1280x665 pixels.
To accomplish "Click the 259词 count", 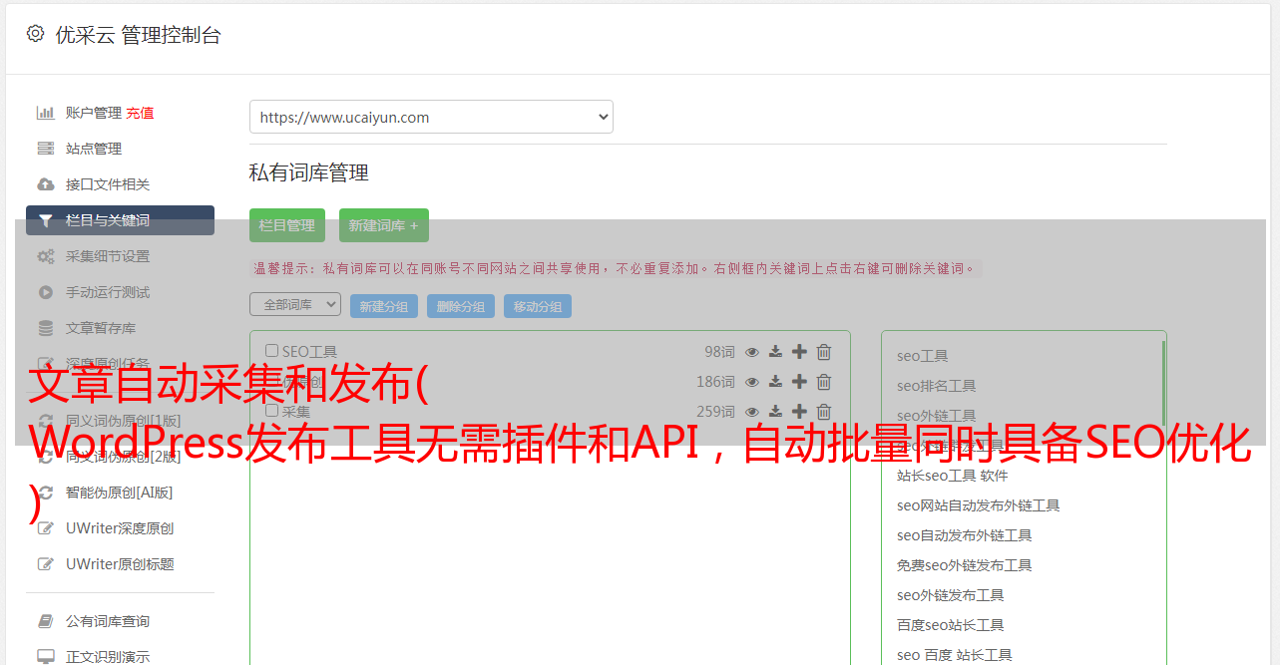I will 715,412.
